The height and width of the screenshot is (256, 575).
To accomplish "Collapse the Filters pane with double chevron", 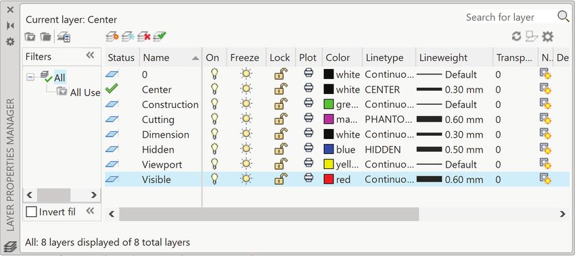I will 90,55.
